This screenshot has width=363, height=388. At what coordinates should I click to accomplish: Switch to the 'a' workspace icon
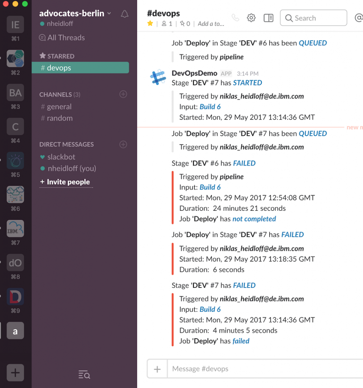(x=15, y=330)
